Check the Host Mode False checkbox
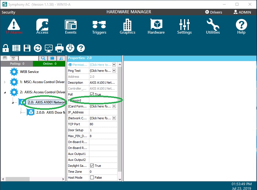 point(92,177)
